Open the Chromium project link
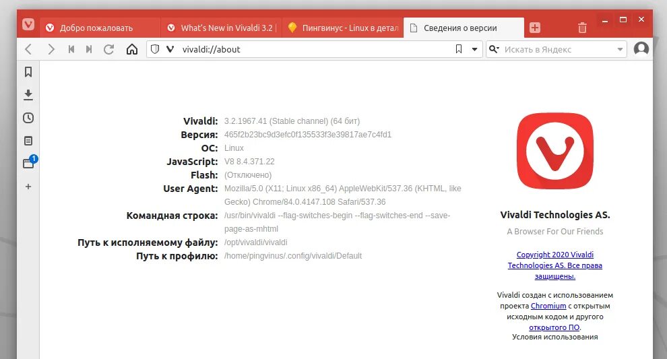 pyautogui.click(x=548, y=306)
